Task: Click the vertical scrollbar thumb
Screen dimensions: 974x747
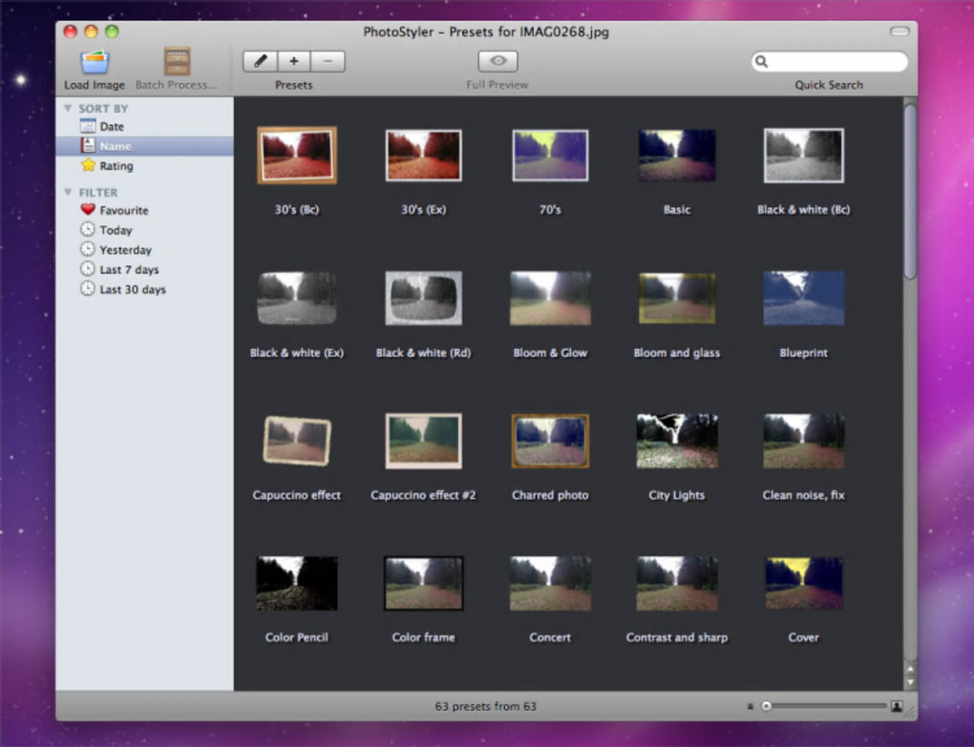Action: [910, 192]
